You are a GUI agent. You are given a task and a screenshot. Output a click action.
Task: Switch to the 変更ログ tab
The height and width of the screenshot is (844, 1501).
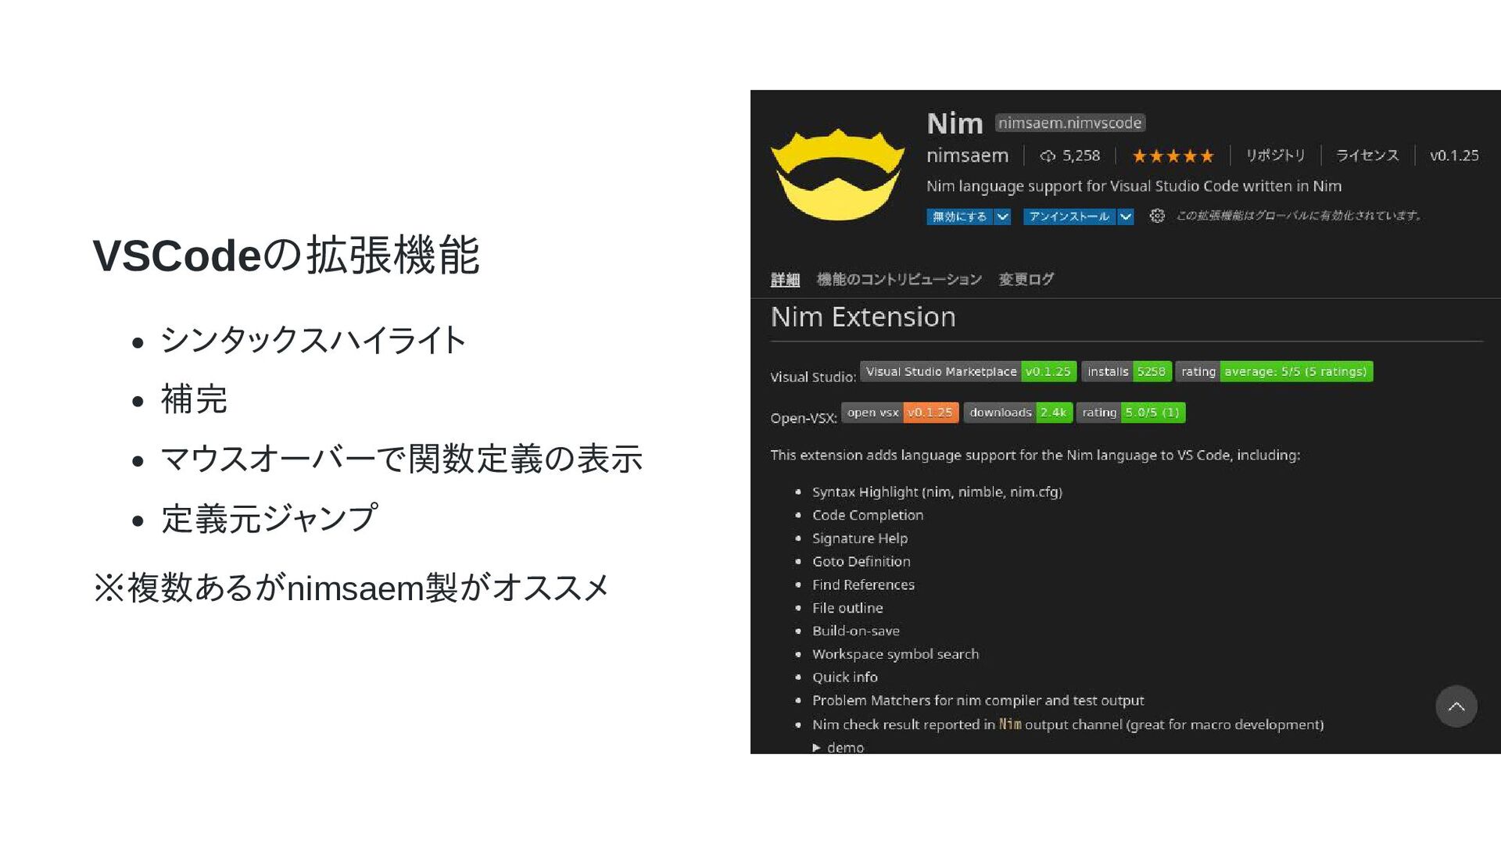tap(1026, 279)
